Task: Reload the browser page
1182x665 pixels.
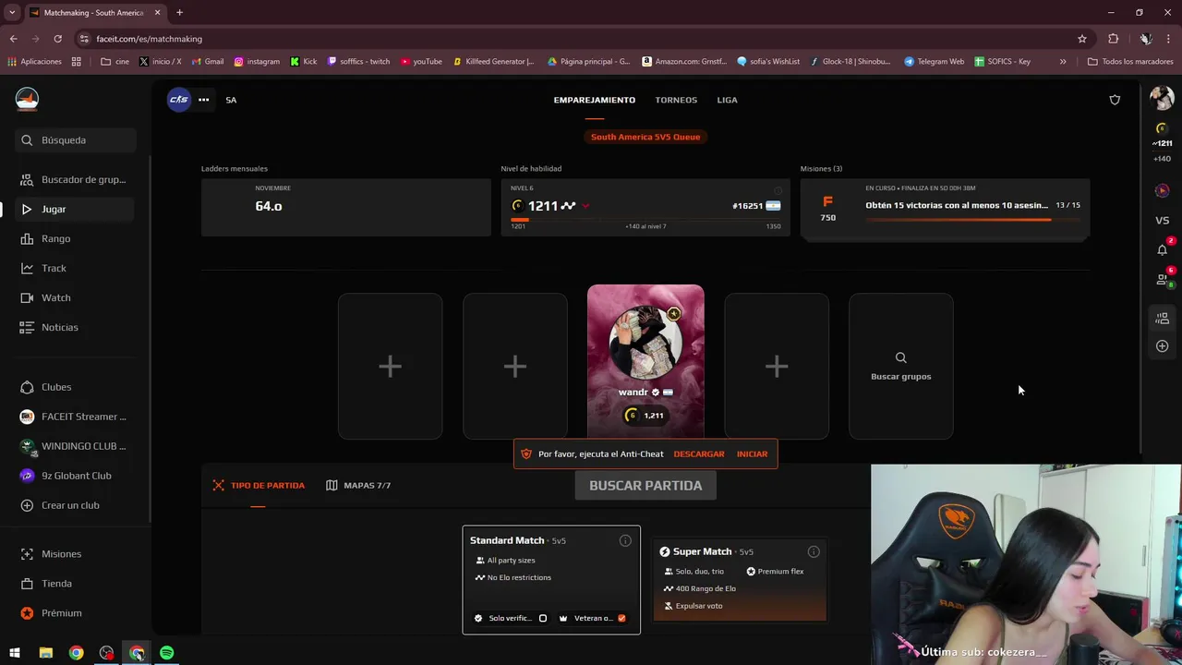Action: (x=57, y=39)
